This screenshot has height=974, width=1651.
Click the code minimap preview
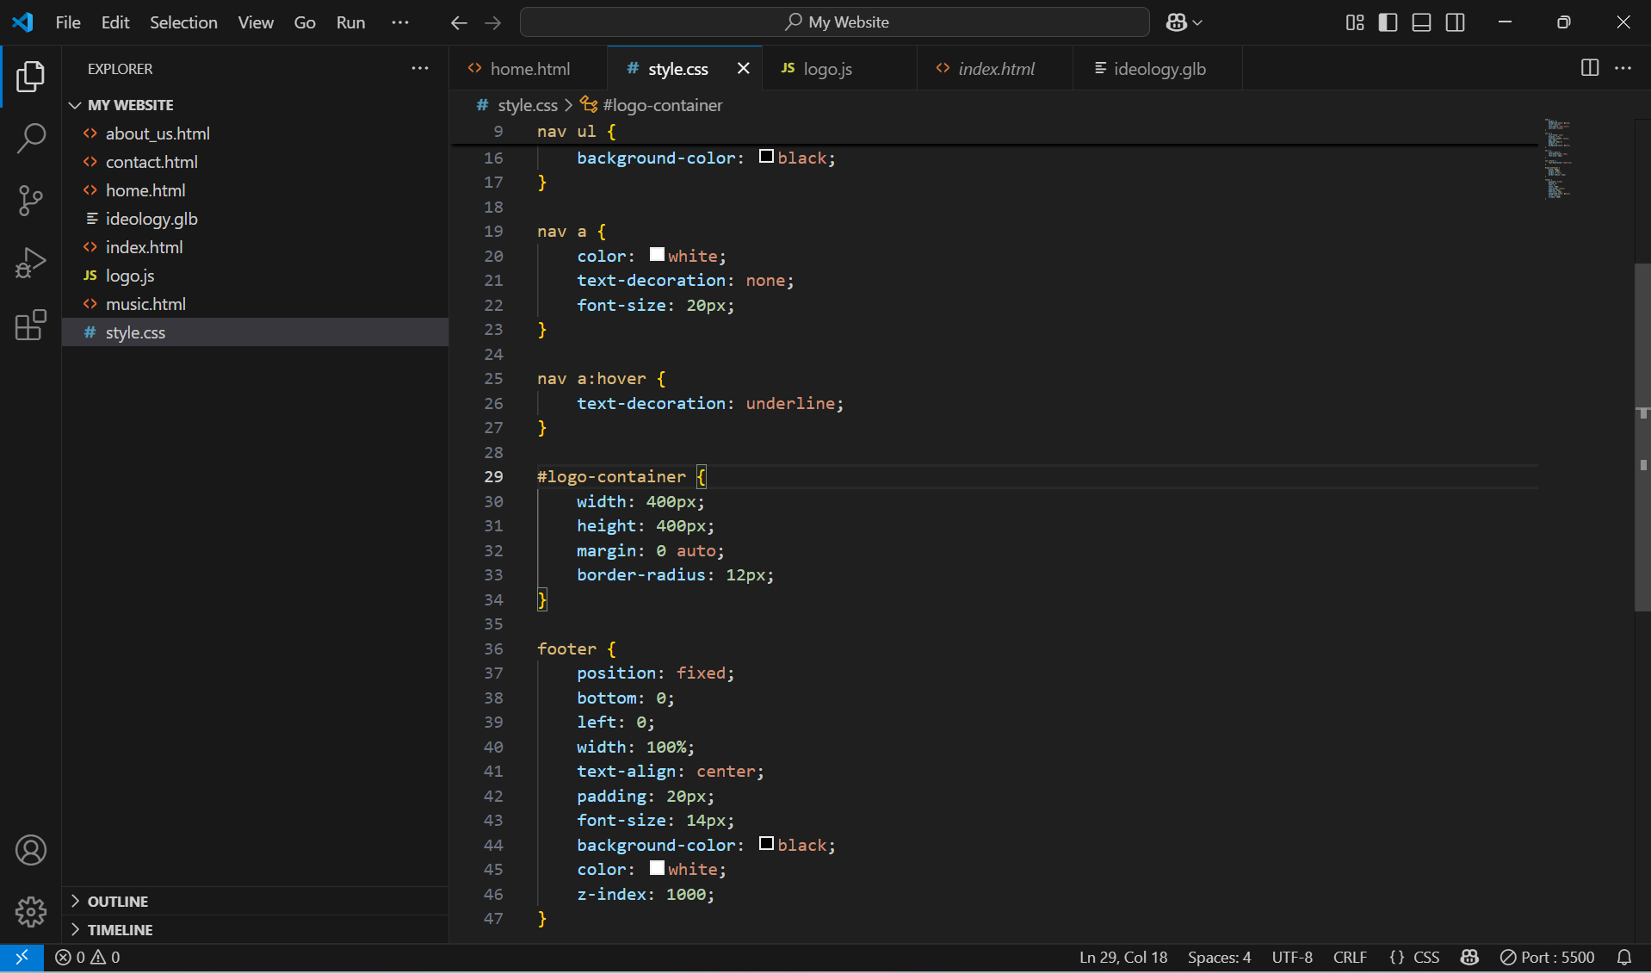[1558, 158]
